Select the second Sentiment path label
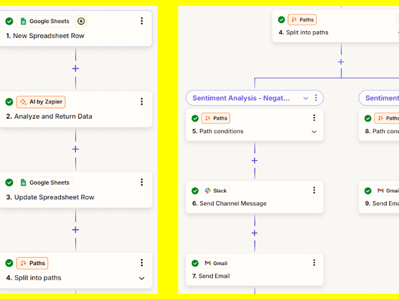The image size is (399, 299). coord(382,98)
